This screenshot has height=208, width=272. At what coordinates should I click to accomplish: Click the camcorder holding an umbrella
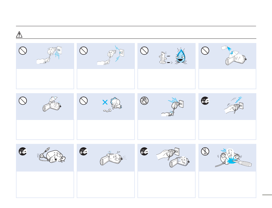pos(52,104)
